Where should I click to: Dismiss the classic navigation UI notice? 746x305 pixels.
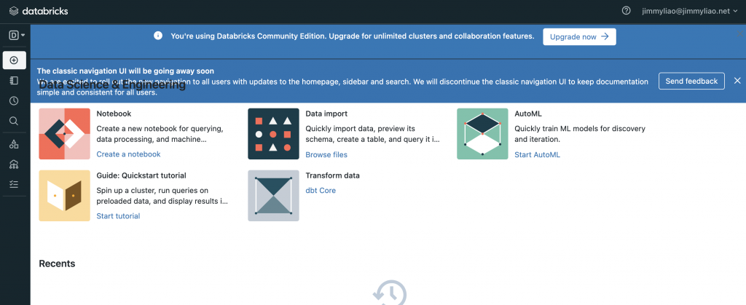[737, 81]
